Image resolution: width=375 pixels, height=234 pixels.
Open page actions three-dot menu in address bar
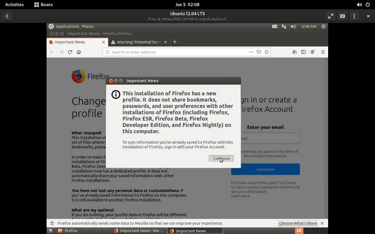[251, 52]
